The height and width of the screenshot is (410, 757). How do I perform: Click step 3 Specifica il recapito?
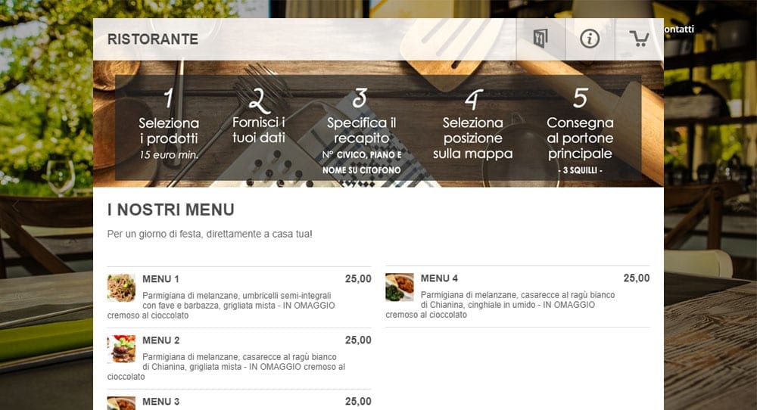pyautogui.click(x=362, y=131)
